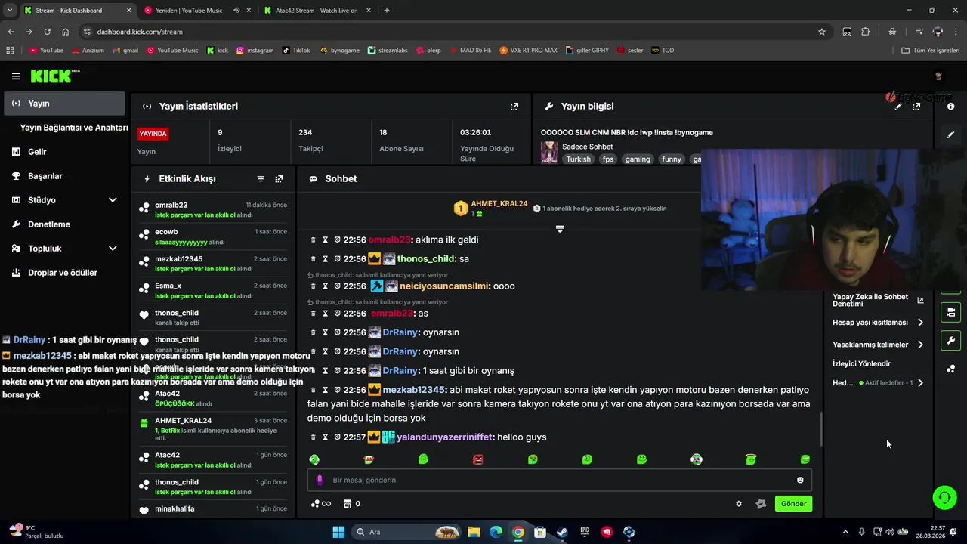This screenshot has width=967, height=544.
Task: Click AHMET_KRAL24 entry in Etkinlik Akışı
Action: (214, 428)
